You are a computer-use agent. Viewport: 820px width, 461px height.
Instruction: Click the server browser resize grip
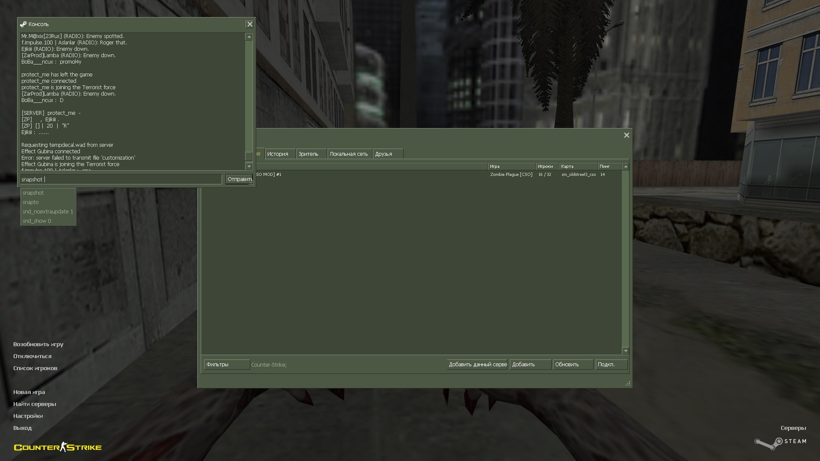point(628,384)
